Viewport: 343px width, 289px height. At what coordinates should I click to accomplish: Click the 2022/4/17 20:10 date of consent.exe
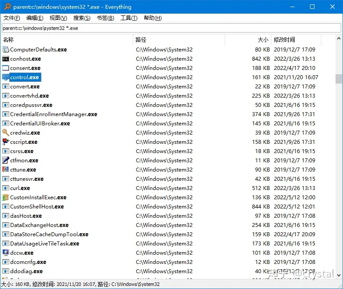click(x=295, y=68)
